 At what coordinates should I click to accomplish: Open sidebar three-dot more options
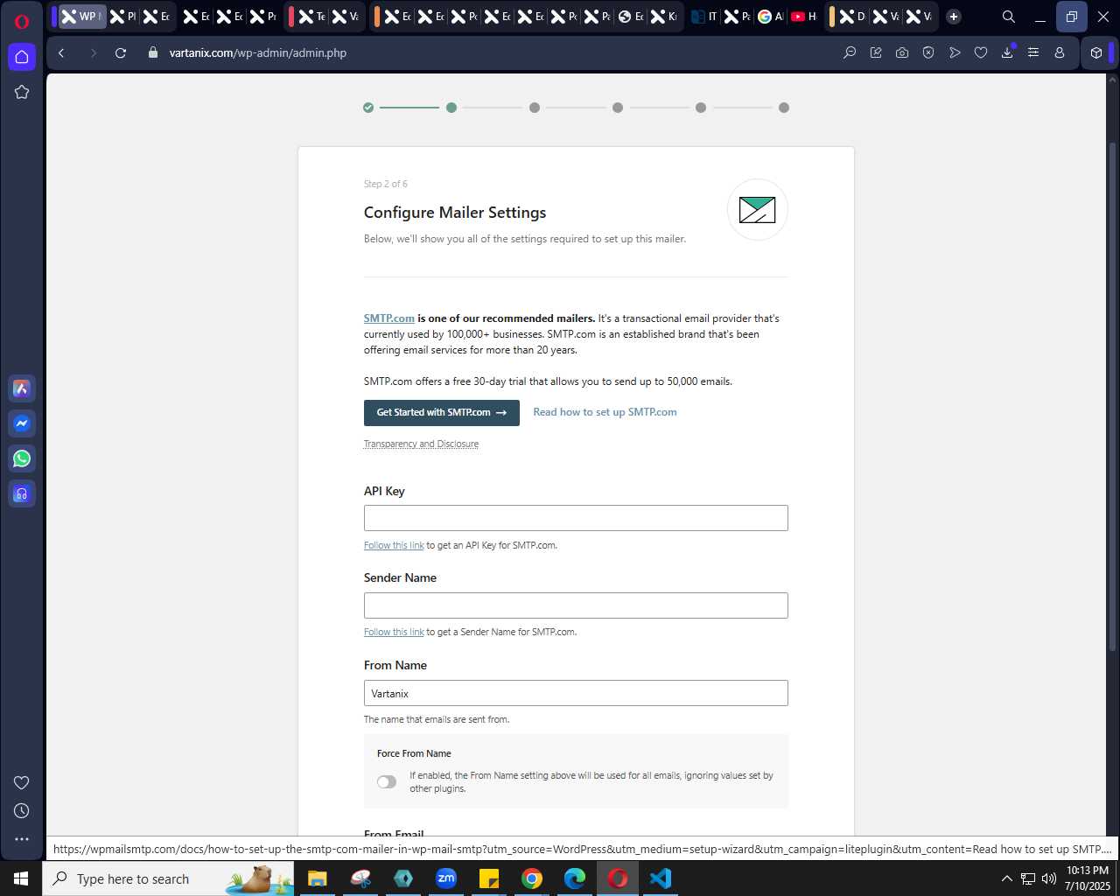click(x=22, y=839)
